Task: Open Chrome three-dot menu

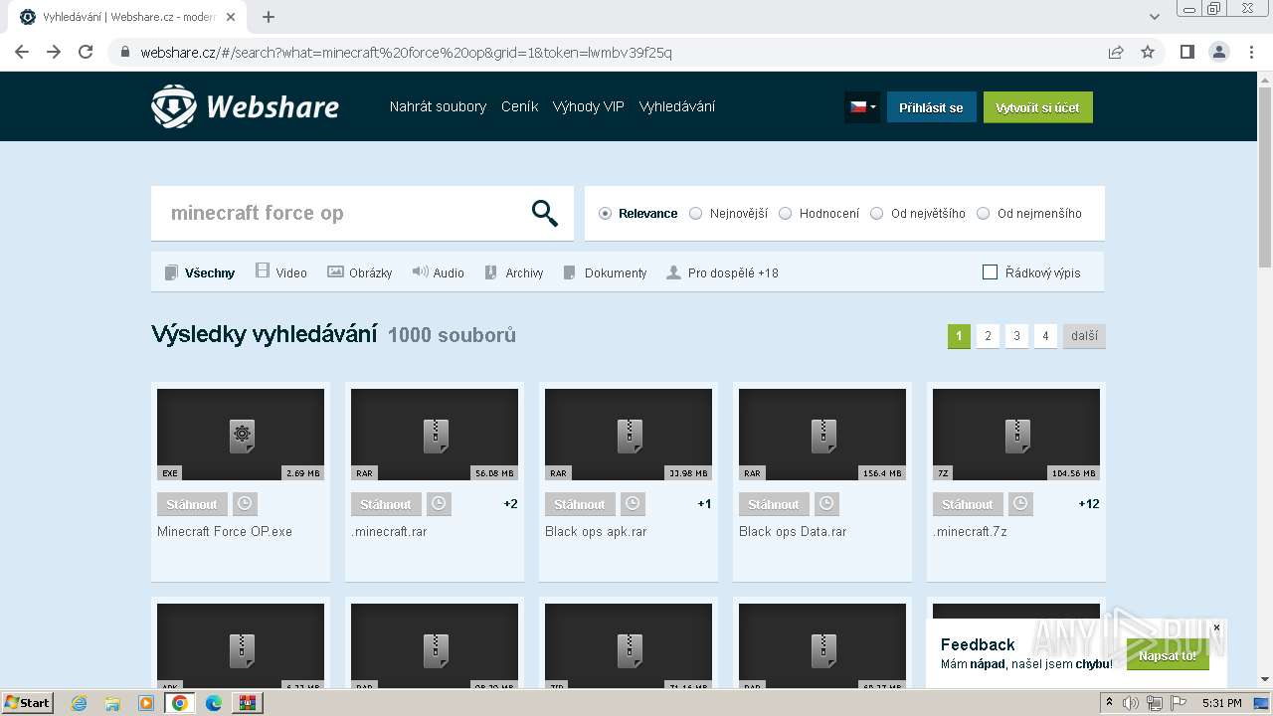Action: [1251, 52]
